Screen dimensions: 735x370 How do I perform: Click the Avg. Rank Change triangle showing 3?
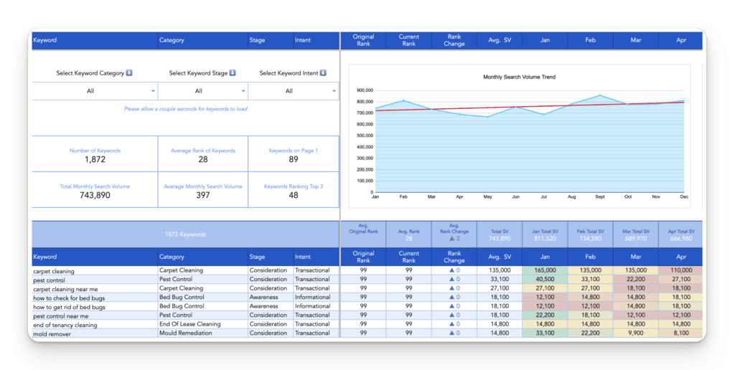click(x=450, y=239)
